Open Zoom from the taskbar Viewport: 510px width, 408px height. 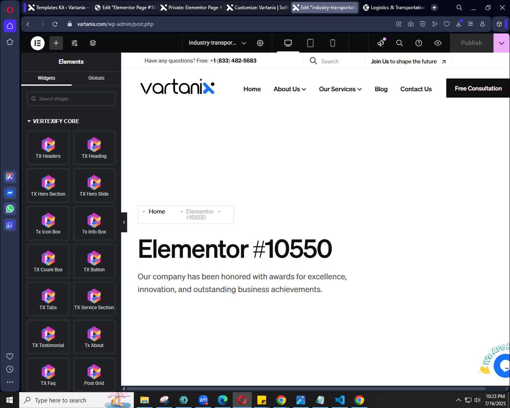[x=203, y=400]
